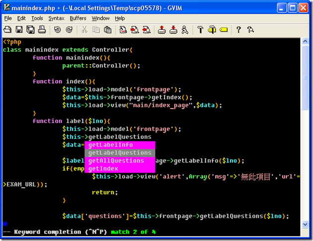Select getLabelInfo from completion popup
The image size is (313, 241).
(120, 145)
